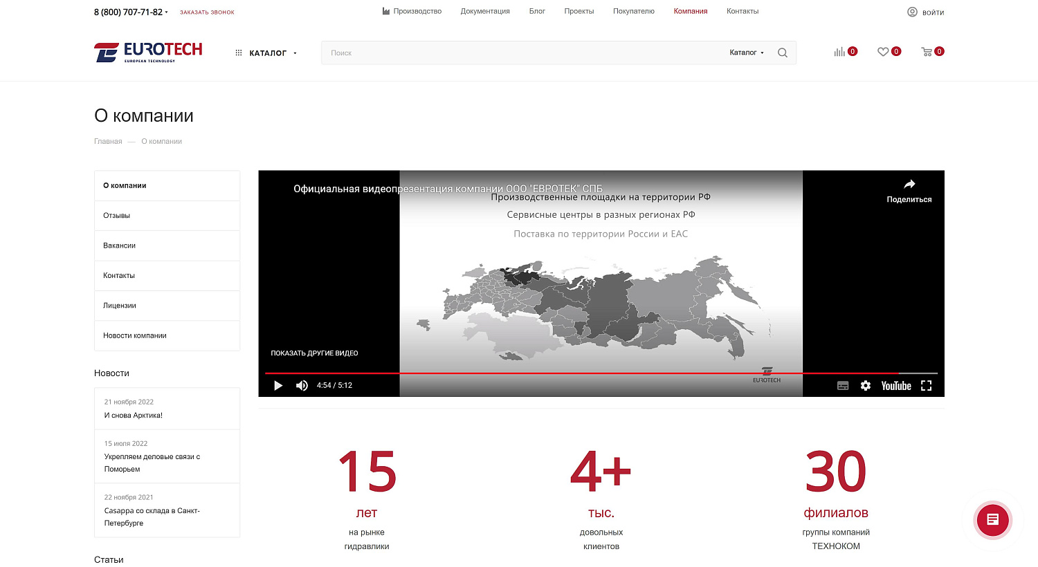The width and height of the screenshot is (1038, 567).
Task: Open the shopping cart icon
Action: tap(927, 52)
